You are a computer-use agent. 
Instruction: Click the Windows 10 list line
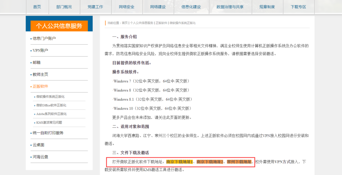152,108
